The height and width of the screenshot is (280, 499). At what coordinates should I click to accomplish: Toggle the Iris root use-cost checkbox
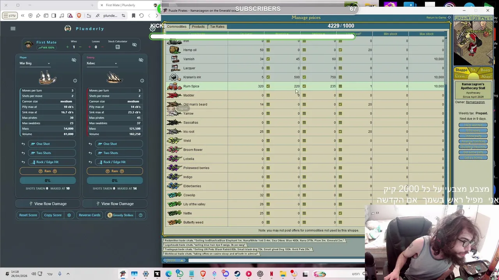click(x=340, y=131)
